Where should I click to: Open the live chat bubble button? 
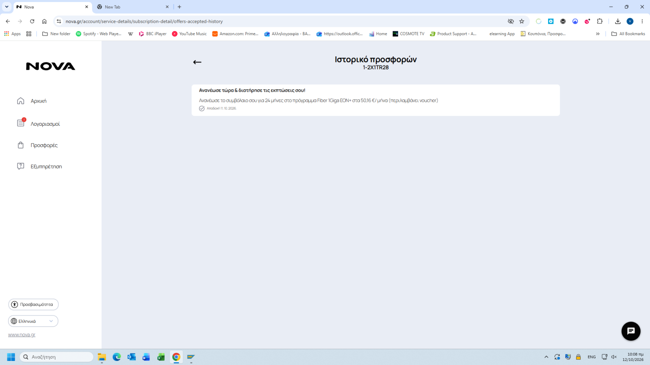click(x=631, y=331)
